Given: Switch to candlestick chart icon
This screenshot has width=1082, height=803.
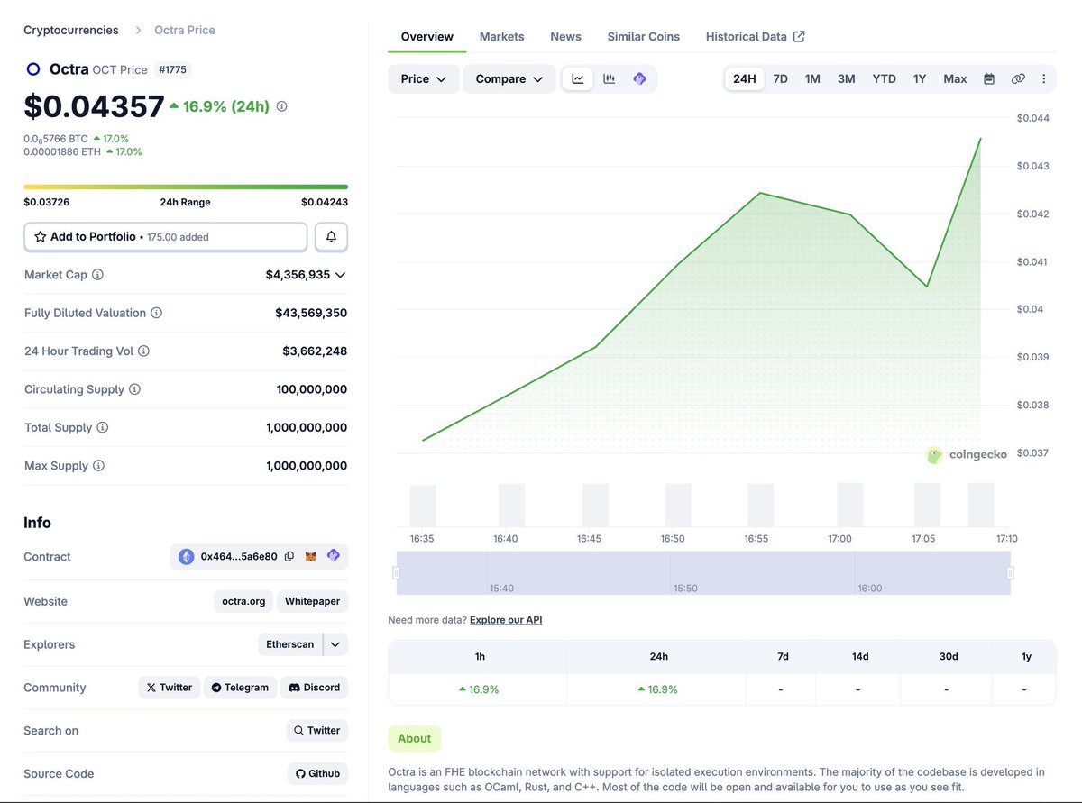Looking at the screenshot, I should 609,78.
